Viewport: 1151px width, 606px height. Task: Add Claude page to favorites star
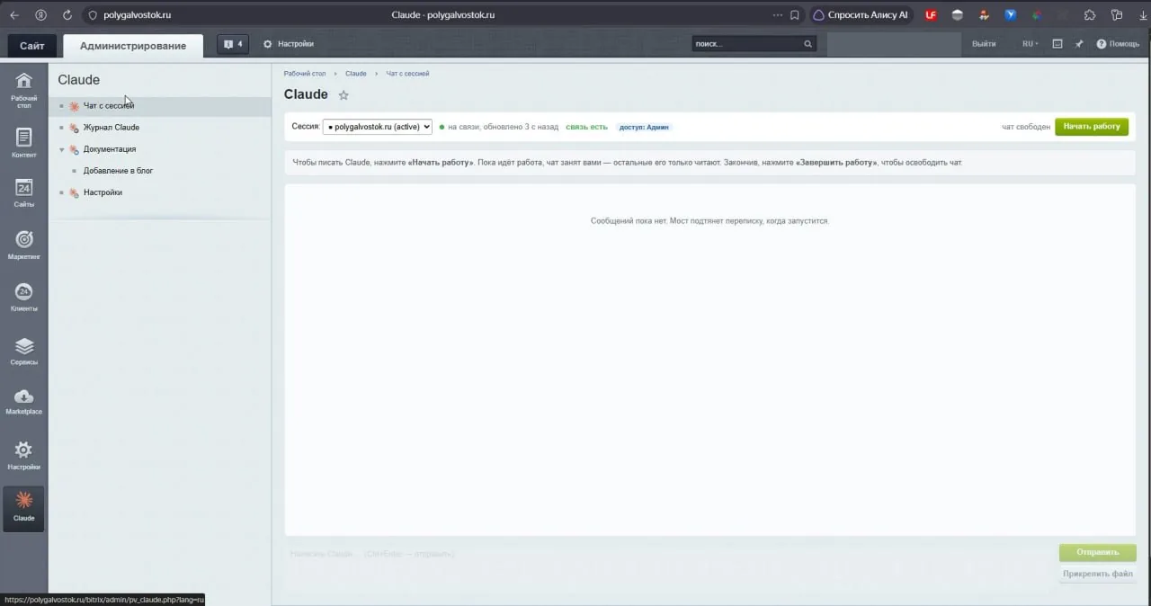(x=344, y=95)
